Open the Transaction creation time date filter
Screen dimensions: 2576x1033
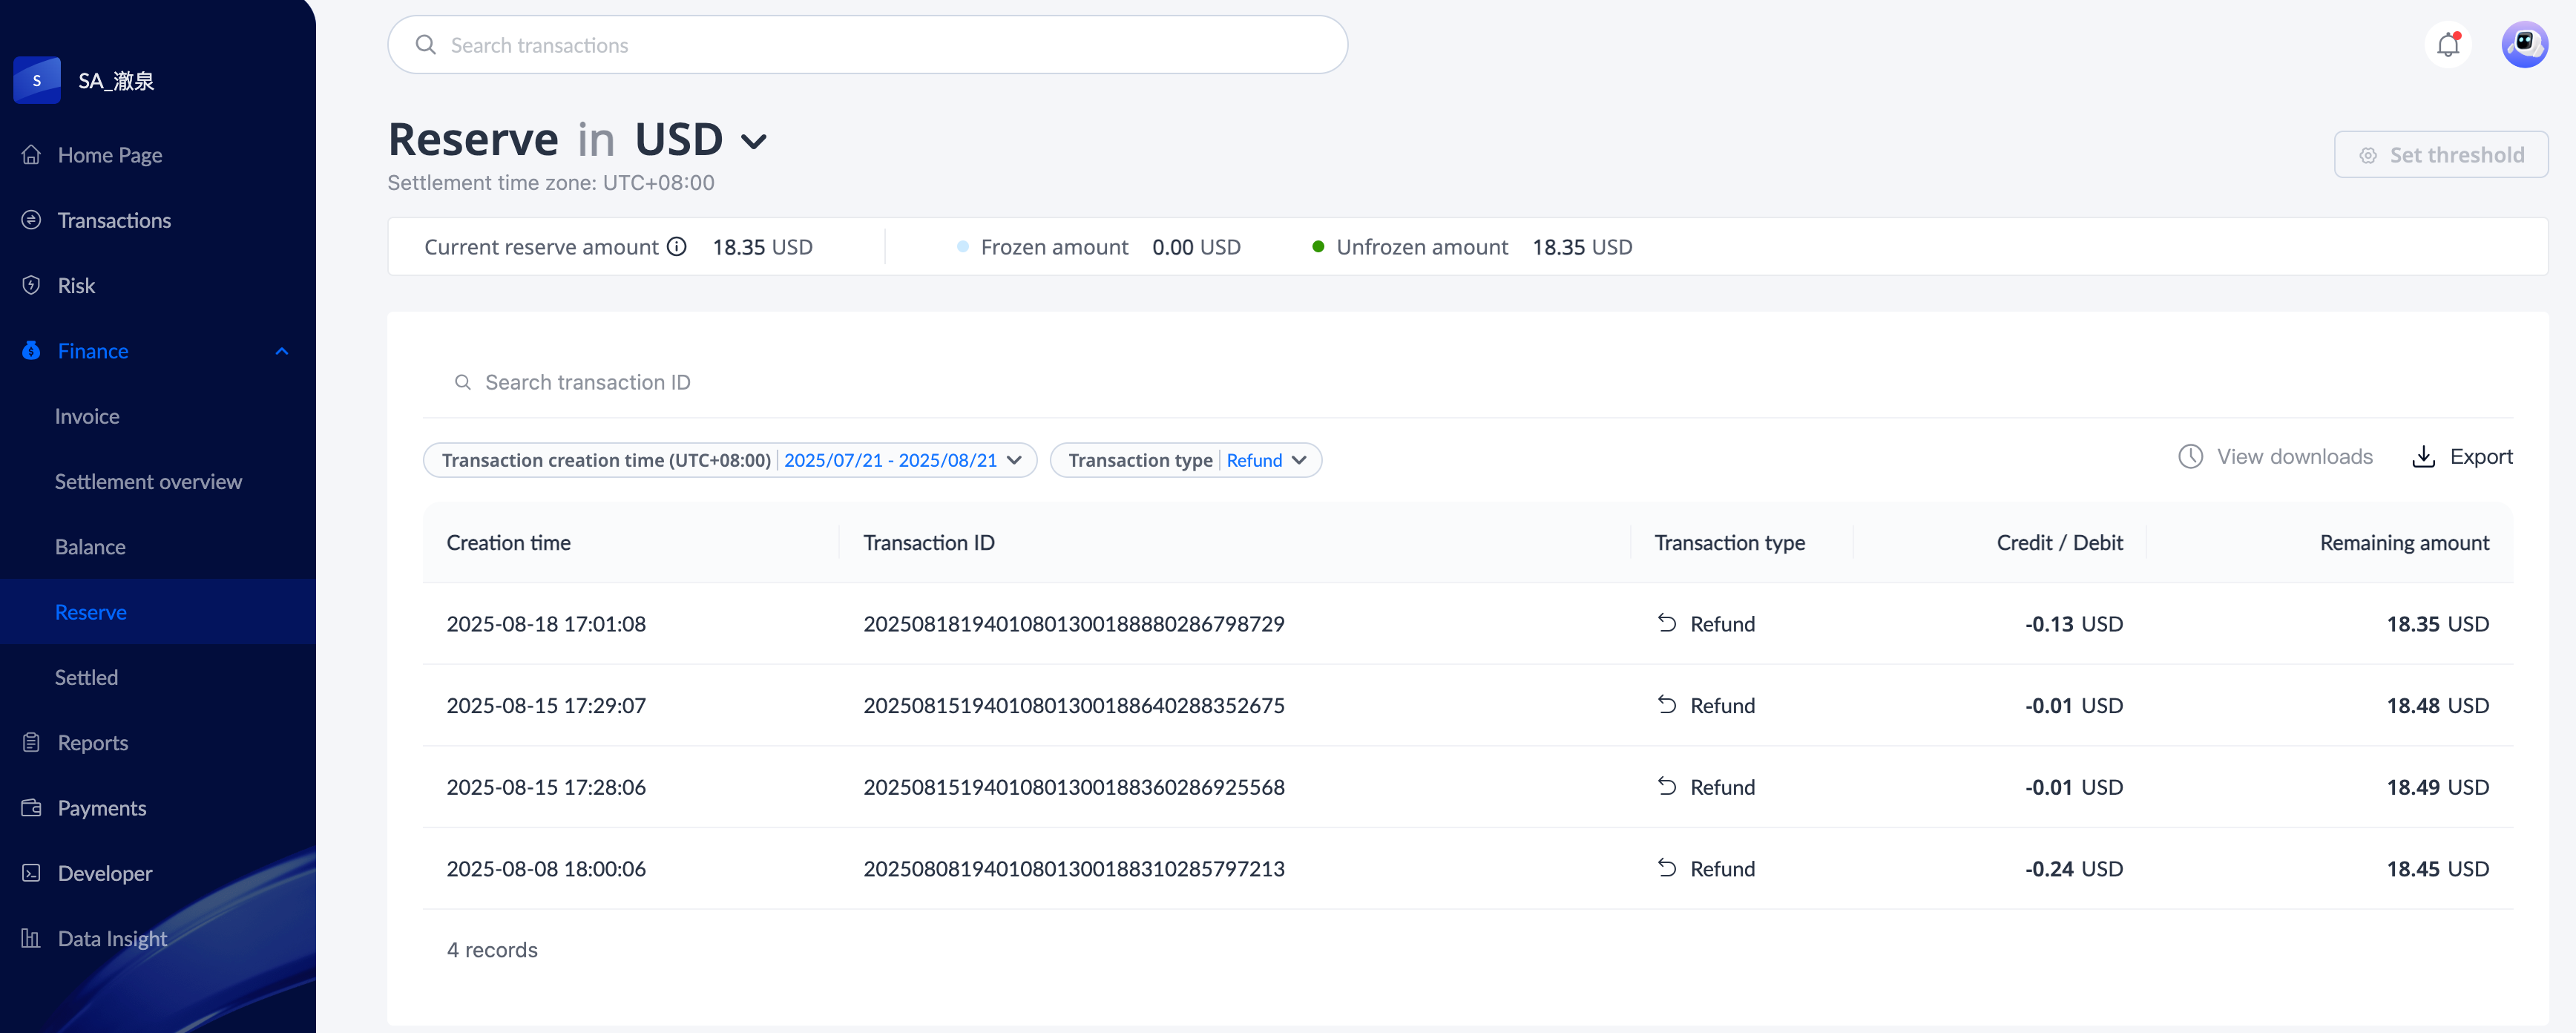tap(729, 460)
